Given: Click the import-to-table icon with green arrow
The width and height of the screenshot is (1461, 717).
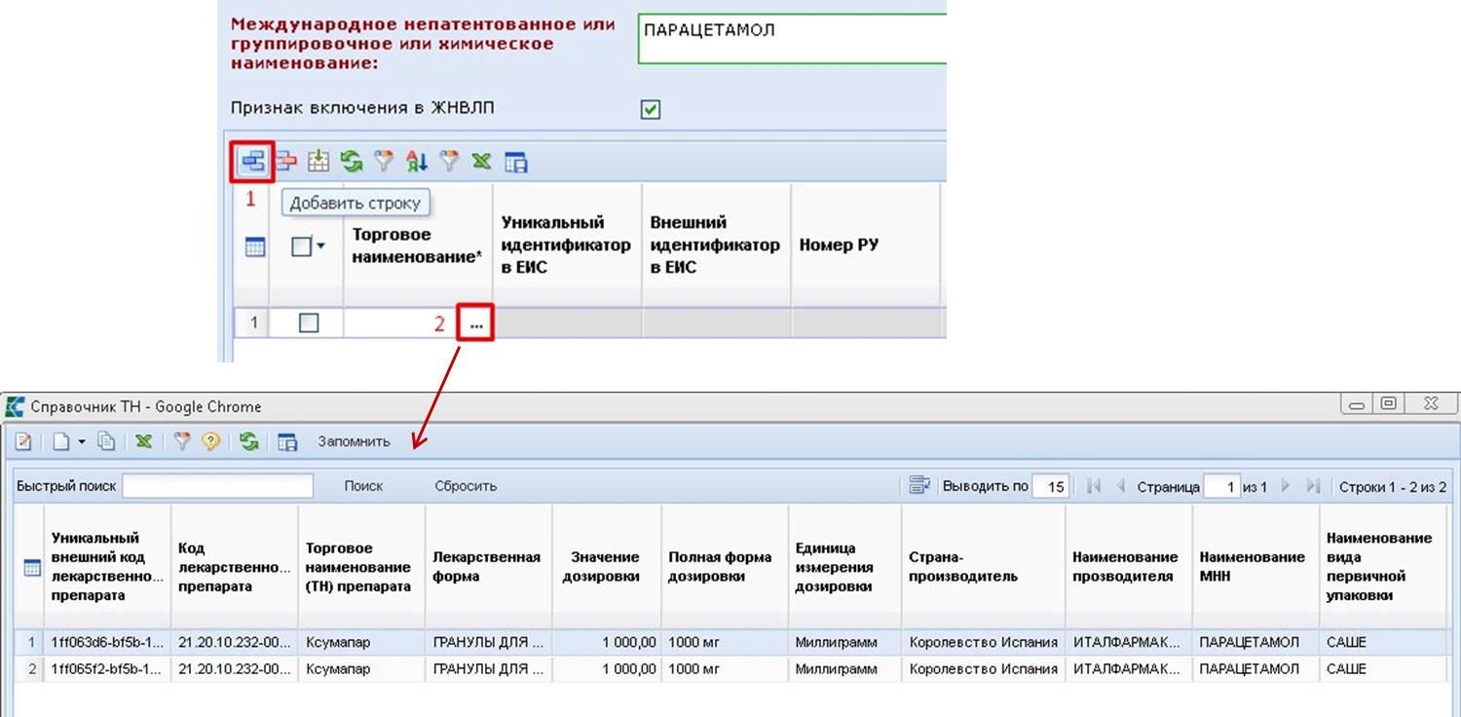Looking at the screenshot, I should [x=318, y=162].
